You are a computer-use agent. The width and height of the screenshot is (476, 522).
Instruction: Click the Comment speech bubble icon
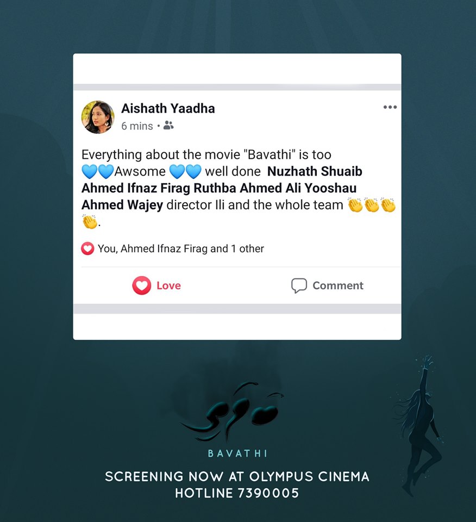[x=299, y=285]
